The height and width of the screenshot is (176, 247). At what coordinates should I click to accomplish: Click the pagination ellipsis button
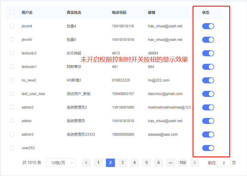click(171, 163)
